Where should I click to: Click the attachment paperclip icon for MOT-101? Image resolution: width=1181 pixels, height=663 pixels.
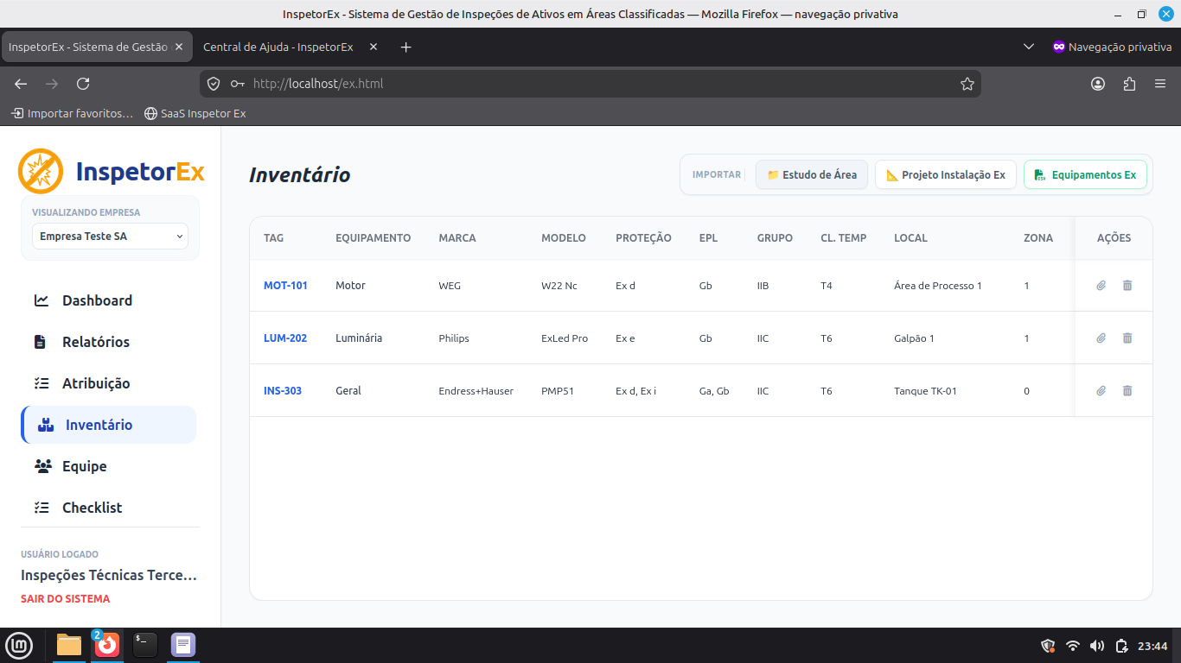(1101, 285)
